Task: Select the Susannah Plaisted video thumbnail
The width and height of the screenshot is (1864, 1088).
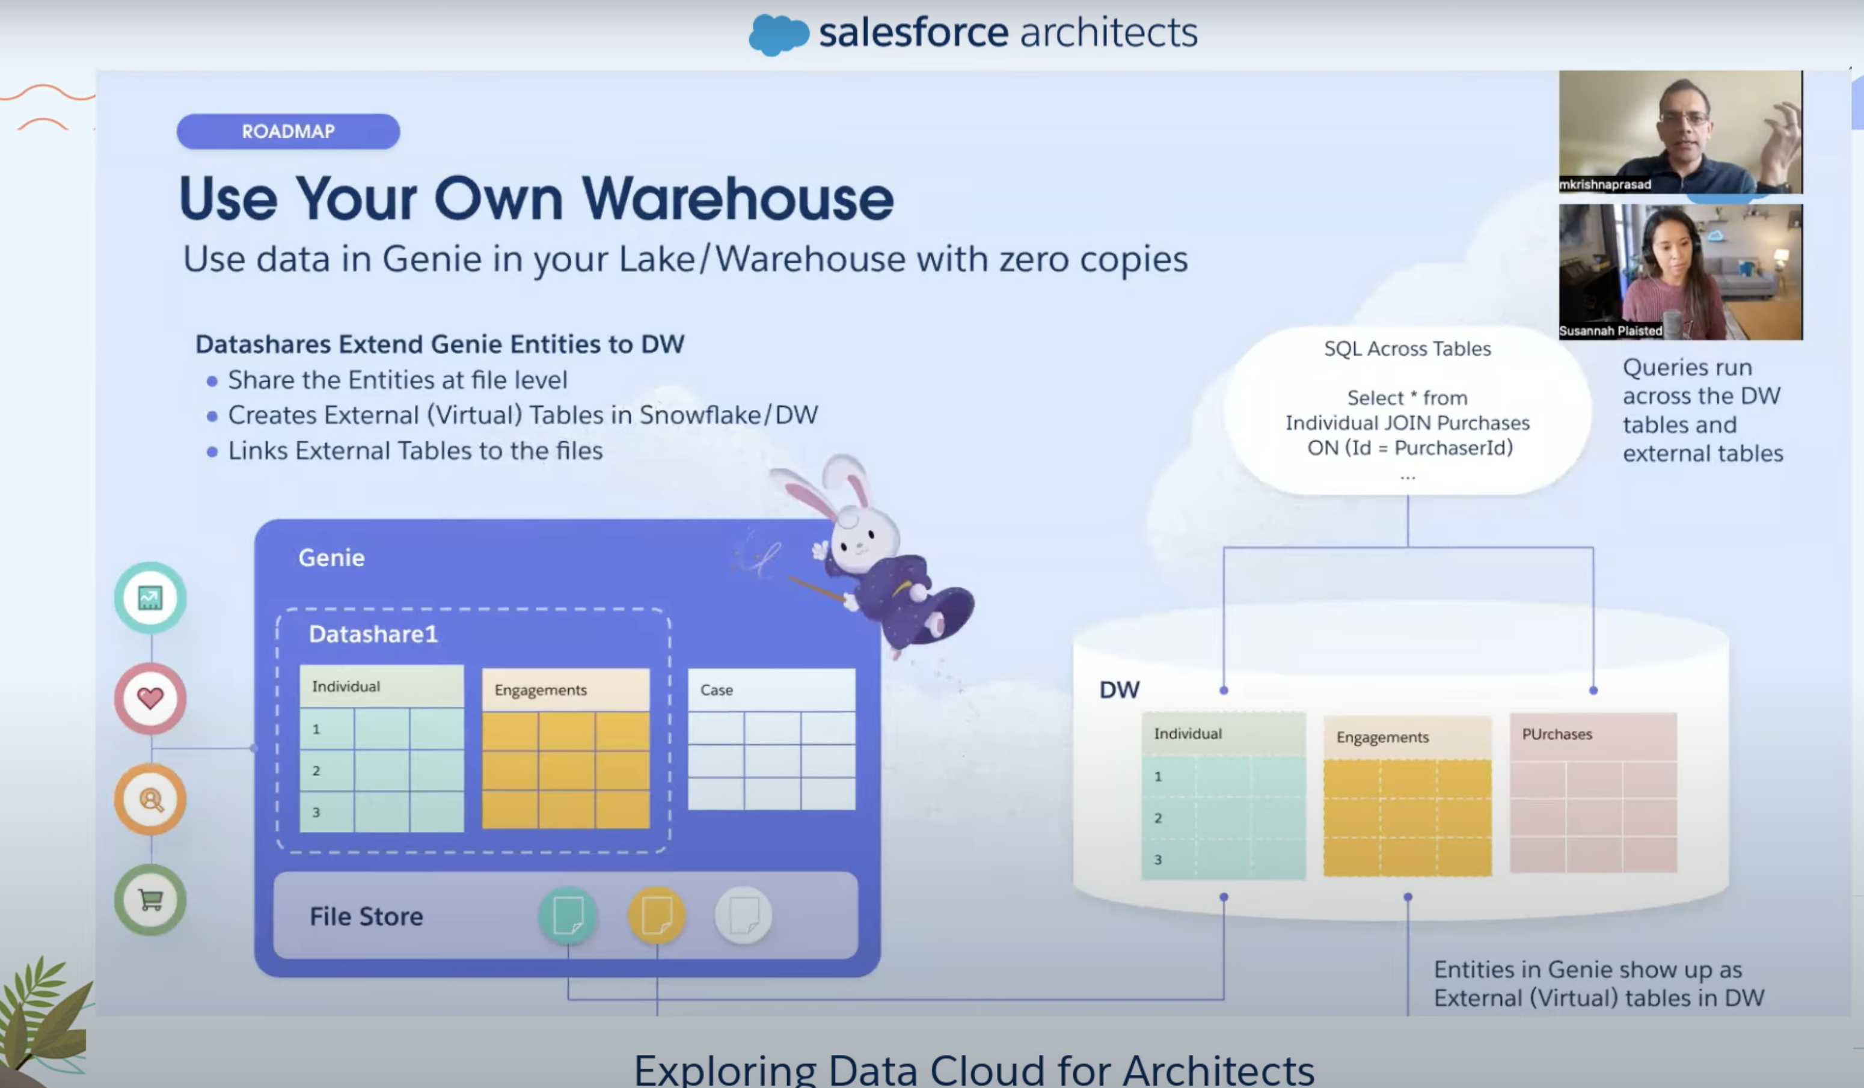Action: tap(1681, 272)
